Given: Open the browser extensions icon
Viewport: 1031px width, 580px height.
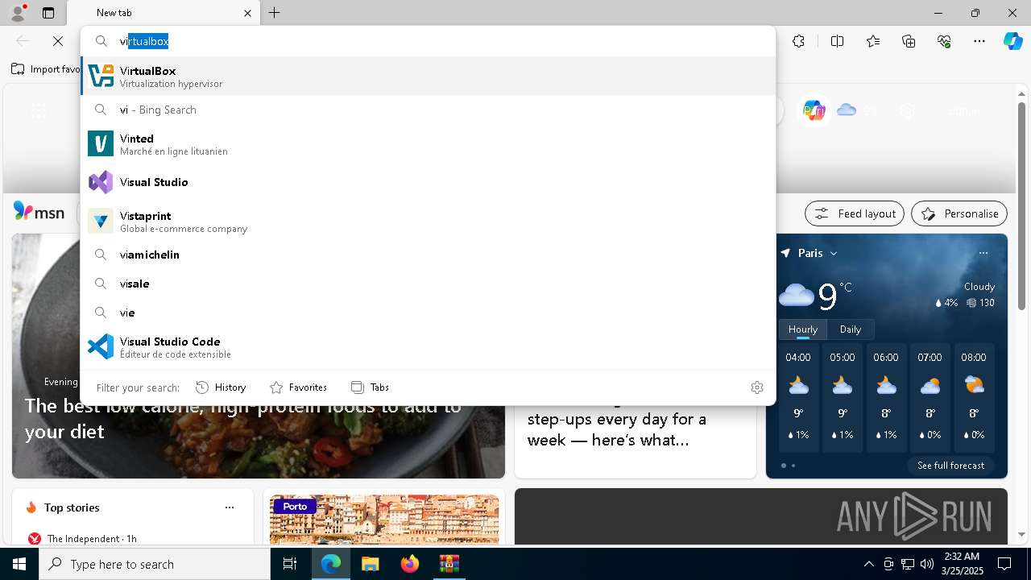Looking at the screenshot, I should [798, 41].
